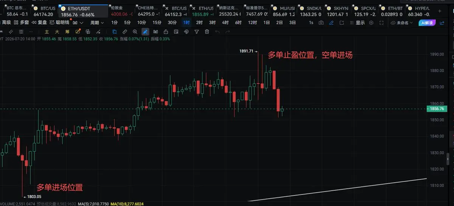Select the 10分 timeframe
This screenshot has width=454, height=206.
click(x=141, y=23)
